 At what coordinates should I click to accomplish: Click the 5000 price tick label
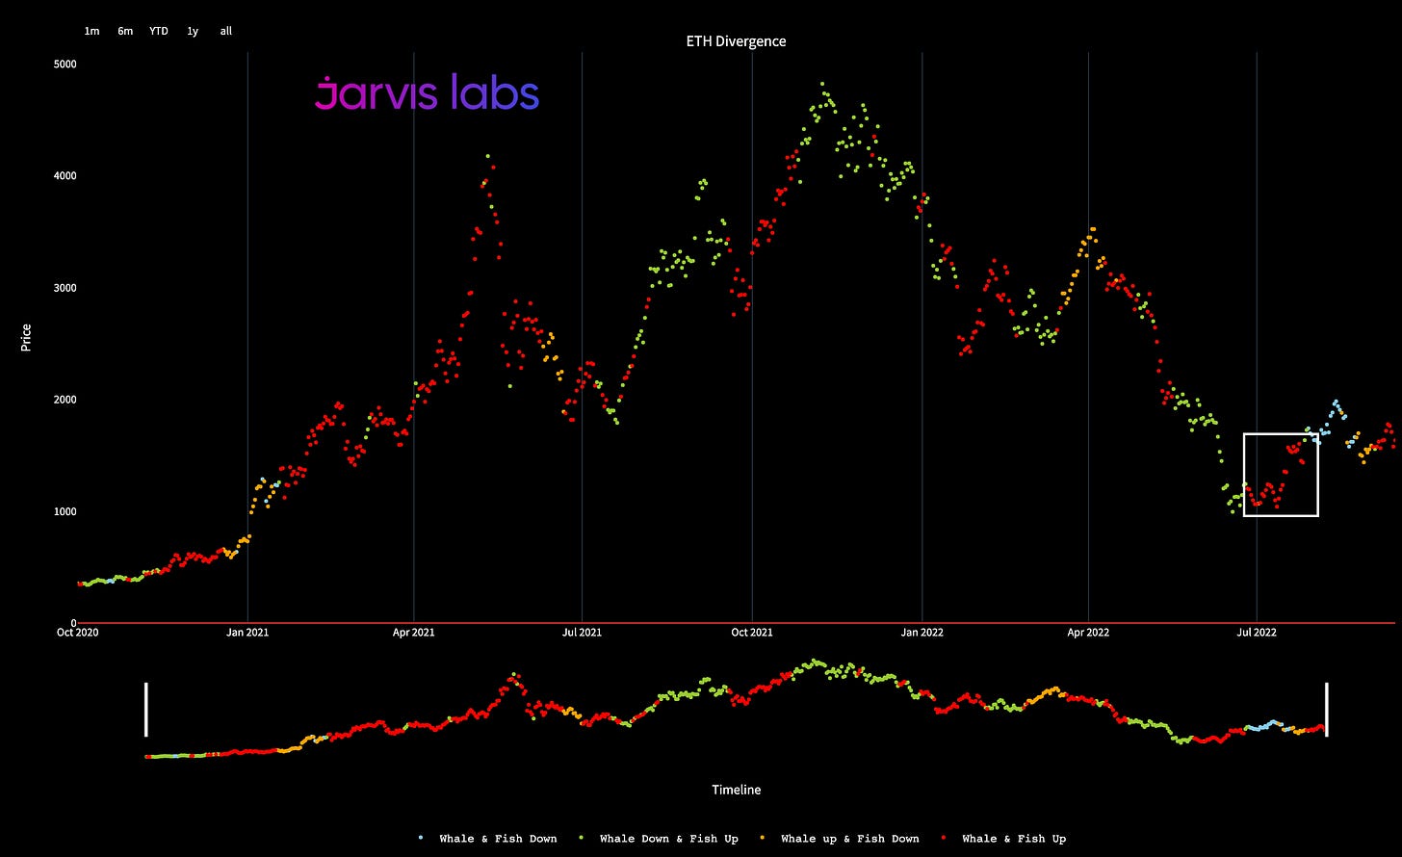coord(65,65)
